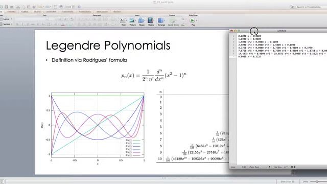Image resolution: width=327 pixels, height=184 pixels.
Task: Open the Transitions ribbon tab
Action: [x=67, y=12]
